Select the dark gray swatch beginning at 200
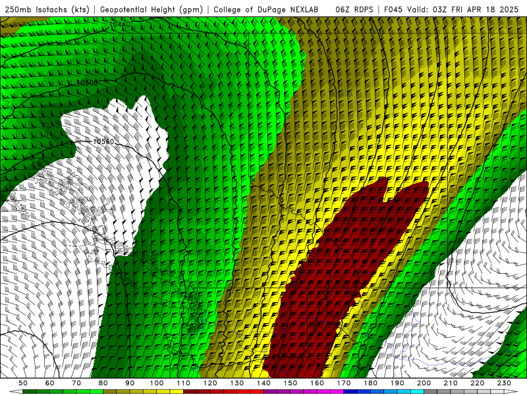The image size is (527, 395). [x=431, y=392]
